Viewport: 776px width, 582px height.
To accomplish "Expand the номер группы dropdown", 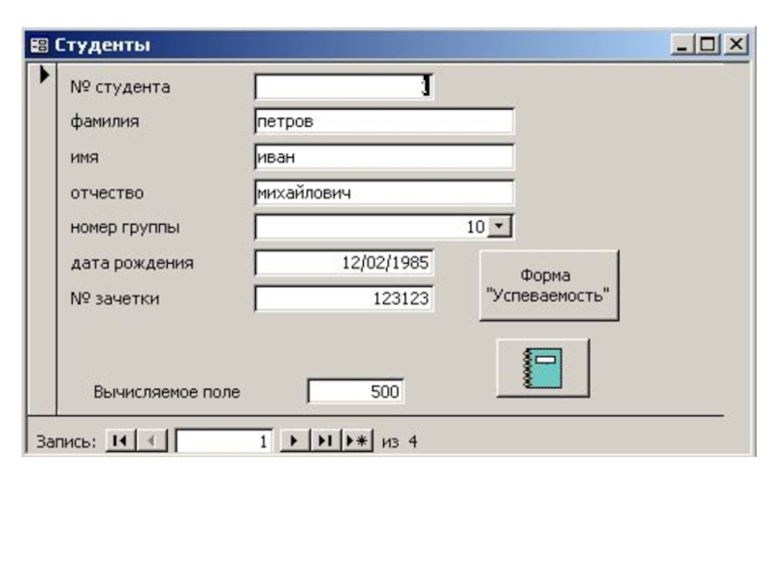I will click(500, 227).
